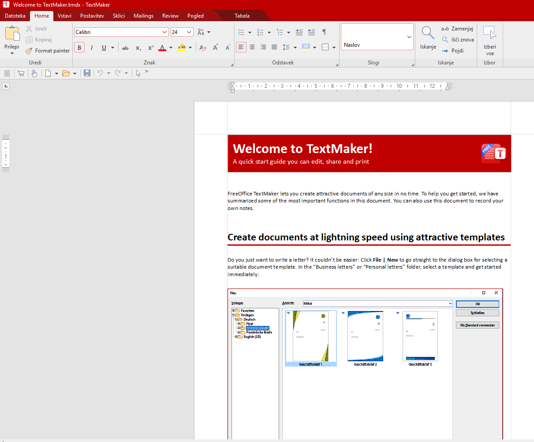534x442 pixels.
Task: Open the underline style dropdown arrow
Action: [112, 48]
